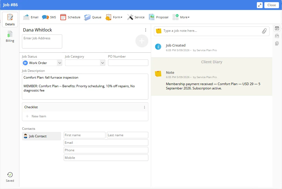Click the Last name field

128,135
